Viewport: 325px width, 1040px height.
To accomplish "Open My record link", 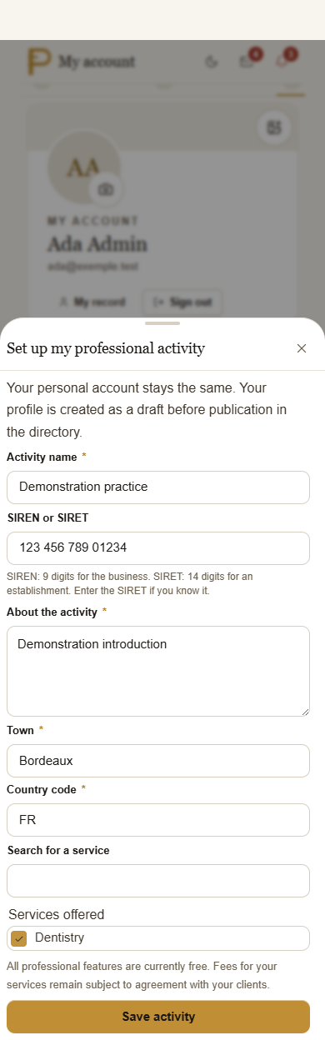I will (x=92, y=302).
